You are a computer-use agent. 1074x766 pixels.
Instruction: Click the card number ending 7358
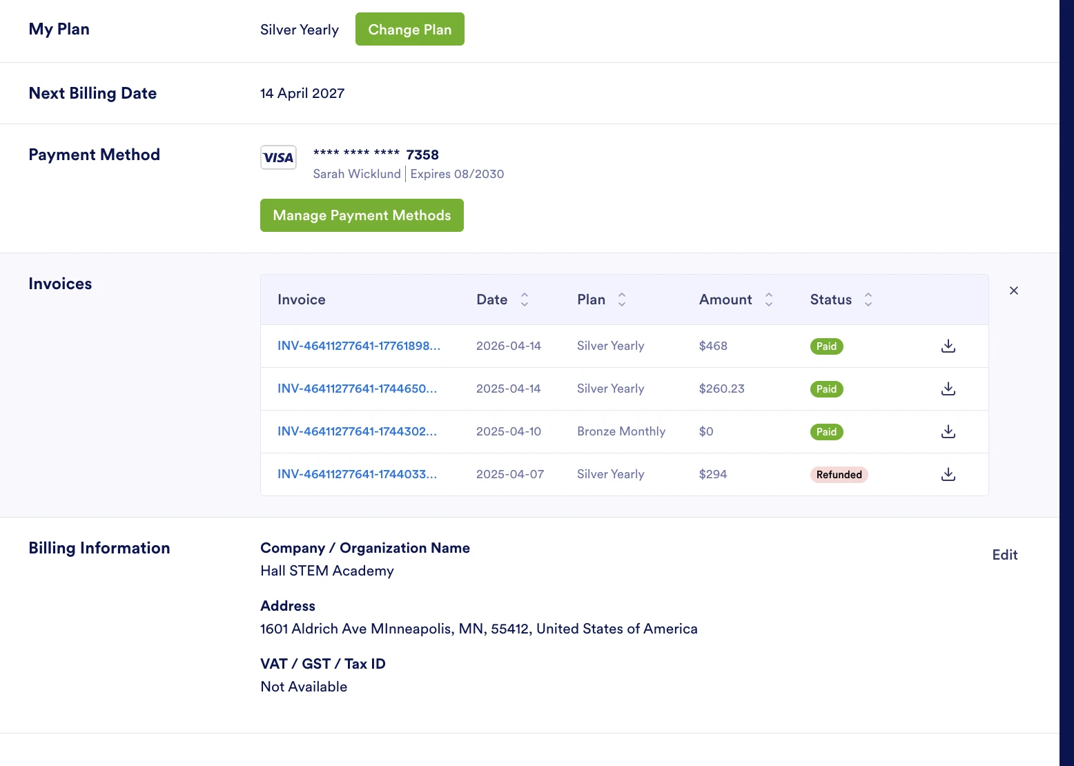[x=376, y=155]
